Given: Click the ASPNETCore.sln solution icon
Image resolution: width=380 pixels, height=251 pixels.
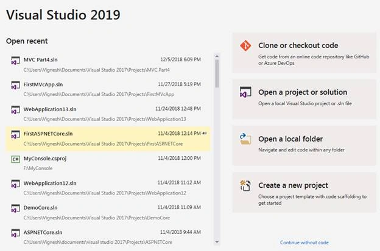Looking at the screenshot, I should [x=15, y=233].
